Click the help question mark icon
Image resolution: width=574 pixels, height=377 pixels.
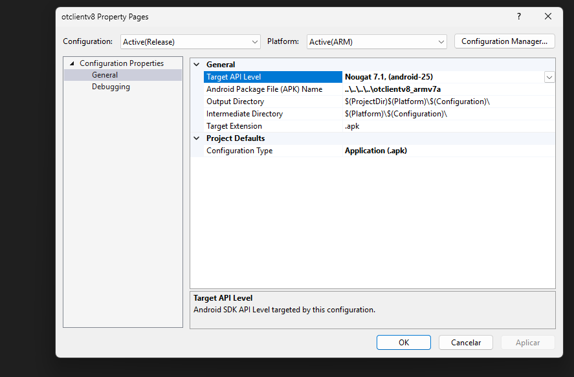point(518,16)
